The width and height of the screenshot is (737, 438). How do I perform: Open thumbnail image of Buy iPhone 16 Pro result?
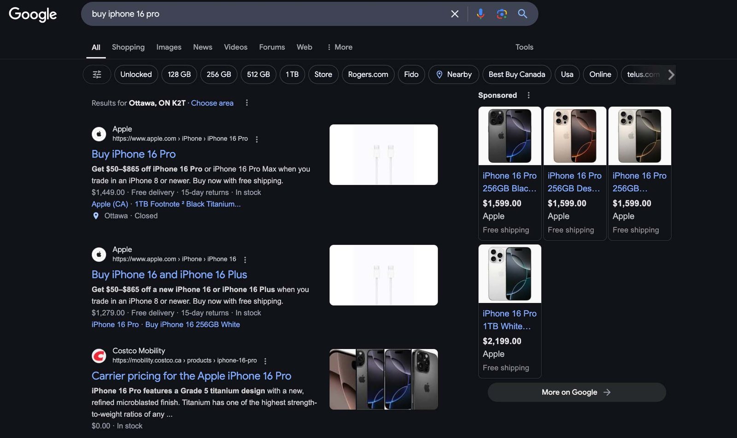(x=384, y=154)
